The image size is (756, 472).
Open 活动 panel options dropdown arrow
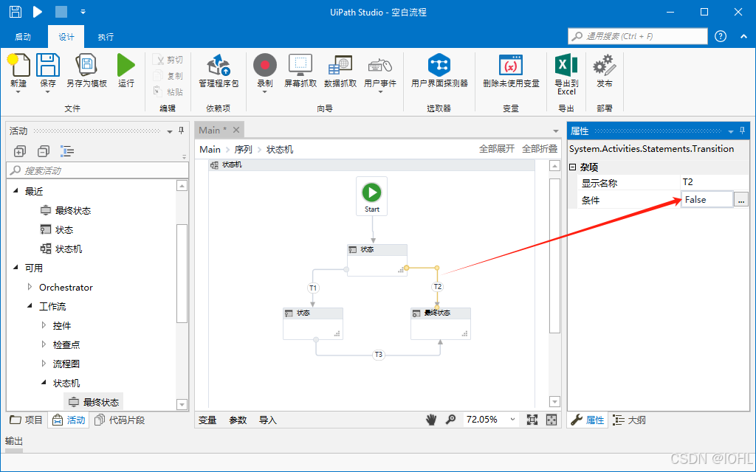[170, 131]
